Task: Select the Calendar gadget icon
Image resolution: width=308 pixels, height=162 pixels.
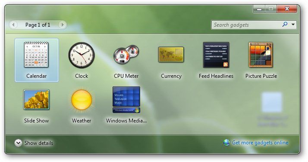Action: [x=36, y=55]
